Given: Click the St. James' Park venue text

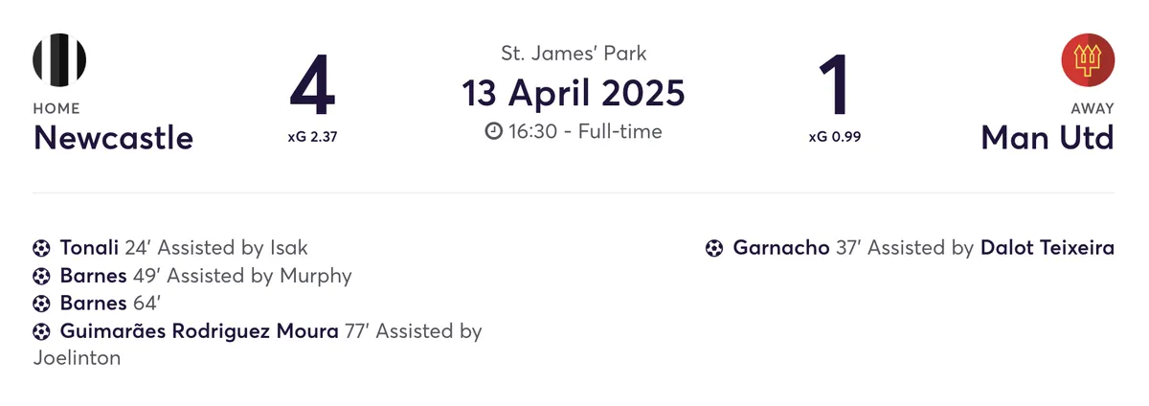Looking at the screenshot, I should pos(574,54).
